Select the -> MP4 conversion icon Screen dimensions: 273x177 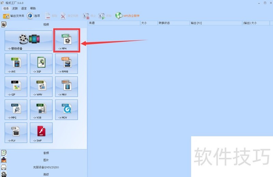click(x=67, y=41)
